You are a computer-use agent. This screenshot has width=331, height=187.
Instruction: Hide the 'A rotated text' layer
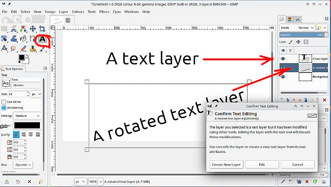[x=283, y=68]
